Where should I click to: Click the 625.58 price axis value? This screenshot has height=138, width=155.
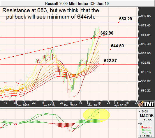(x=146, y=62)
